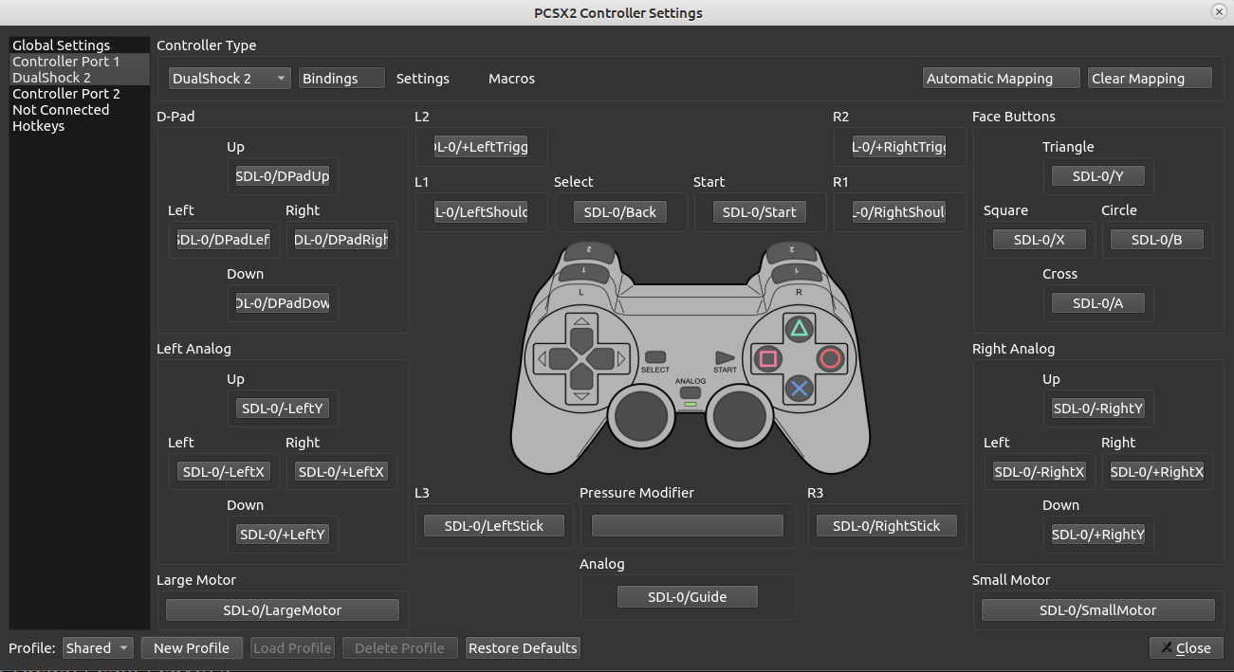This screenshot has width=1234, height=672.
Task: Rebind Left Analog Down SDL-0/+LeftY
Action: click(283, 535)
